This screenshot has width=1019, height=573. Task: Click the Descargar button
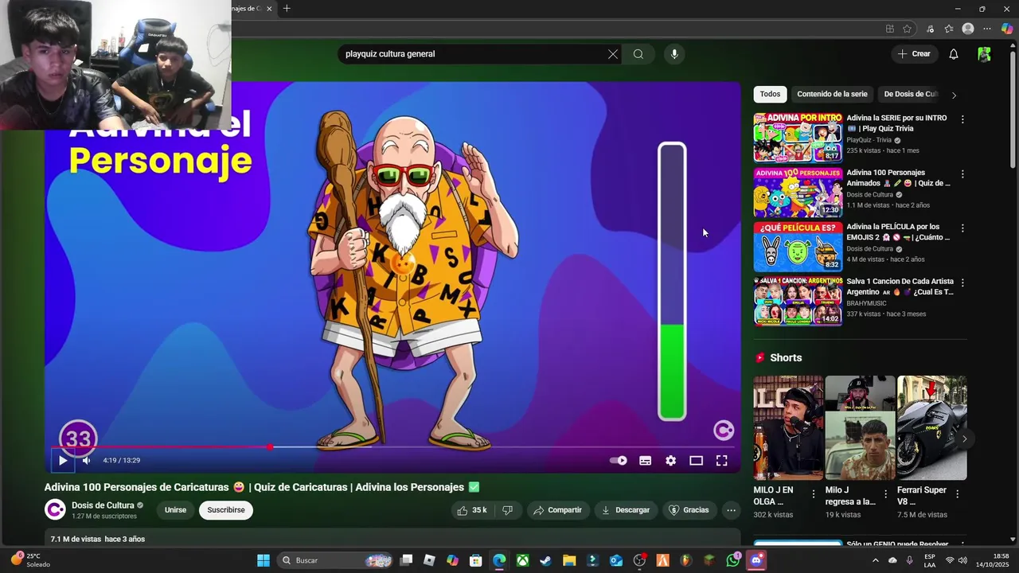626,510
